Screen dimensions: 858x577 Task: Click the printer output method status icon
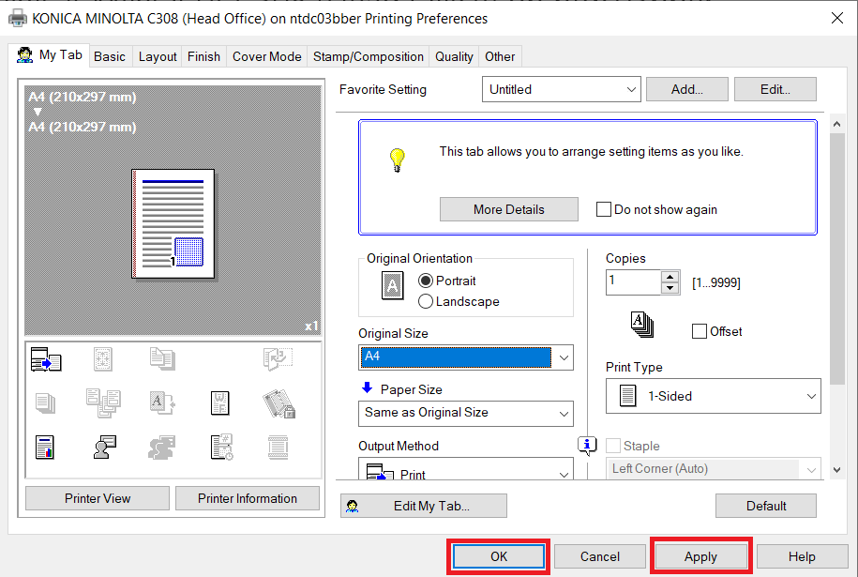point(46,359)
